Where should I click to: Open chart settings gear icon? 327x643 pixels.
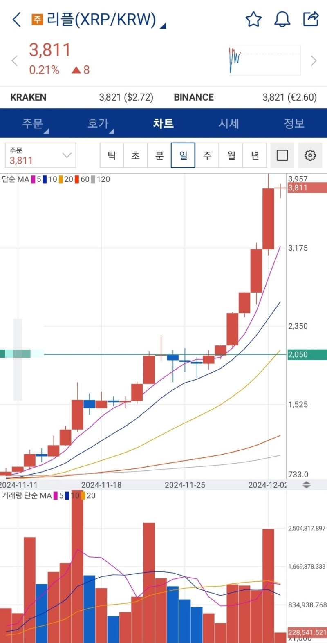click(x=310, y=155)
